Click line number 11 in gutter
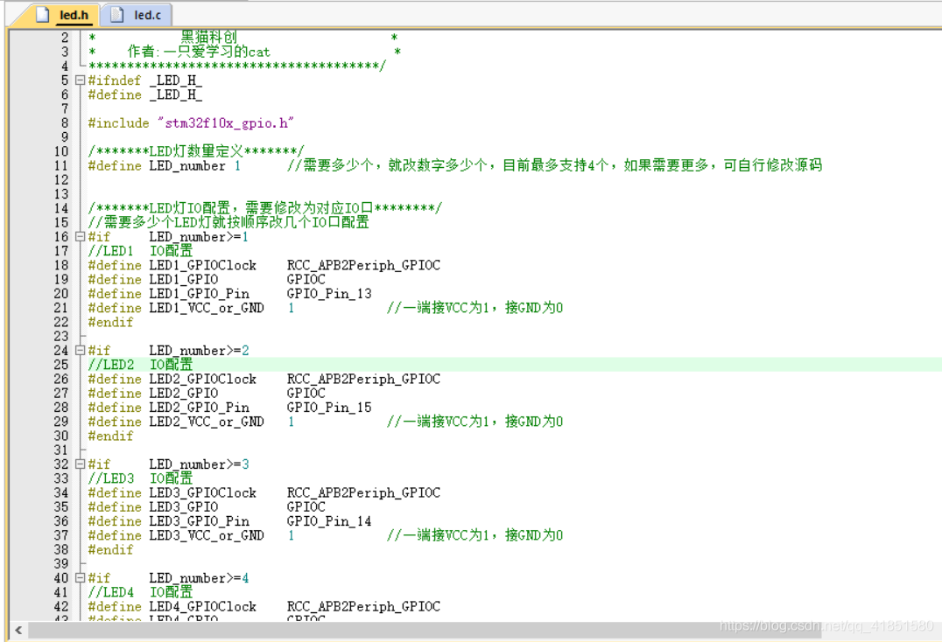Screen dimensions: 942x642 61,165
